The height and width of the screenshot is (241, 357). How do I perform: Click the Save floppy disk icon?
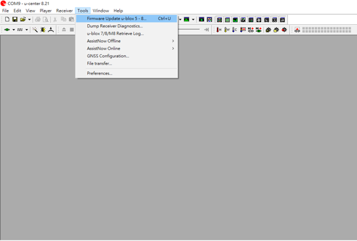pos(15,19)
